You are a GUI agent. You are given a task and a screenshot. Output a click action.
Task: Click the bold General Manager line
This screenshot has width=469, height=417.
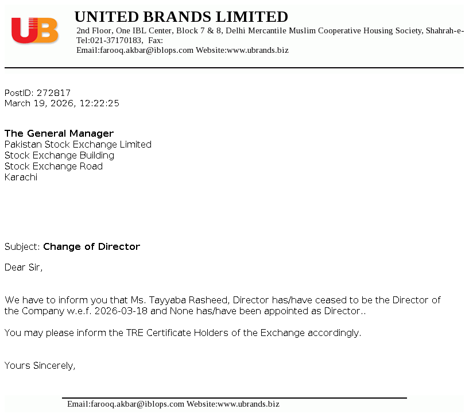click(x=59, y=134)
